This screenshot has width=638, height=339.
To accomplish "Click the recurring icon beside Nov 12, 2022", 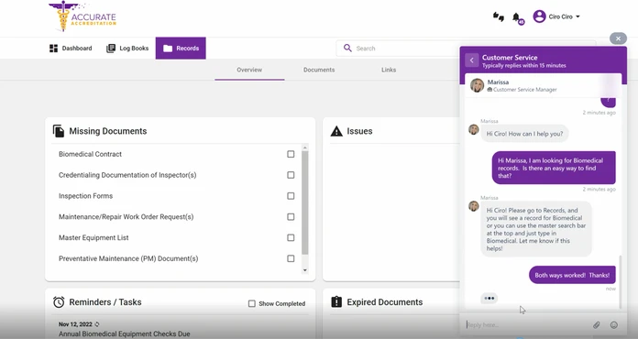I will coord(97,324).
